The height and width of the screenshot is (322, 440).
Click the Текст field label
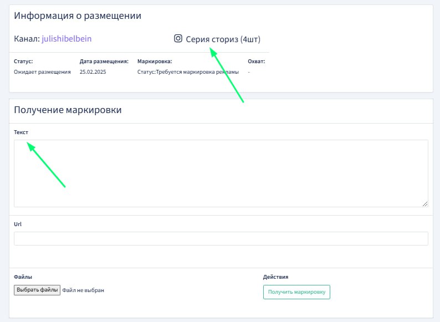pyautogui.click(x=21, y=132)
